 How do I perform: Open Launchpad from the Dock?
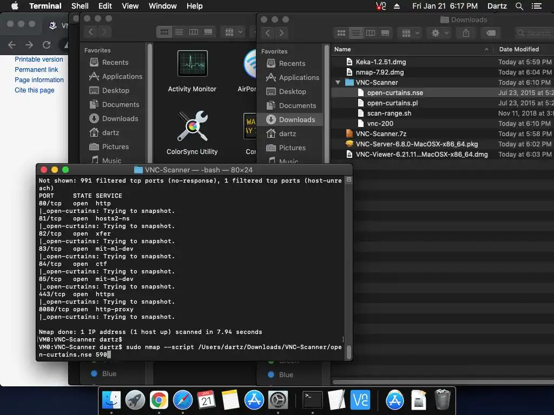(x=135, y=400)
